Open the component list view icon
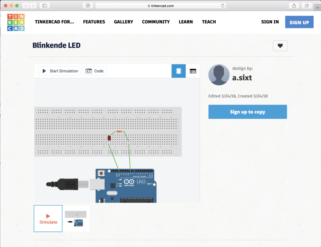This screenshot has height=247, width=321. tap(193, 71)
